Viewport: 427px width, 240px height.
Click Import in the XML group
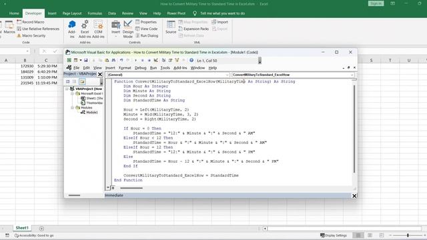(x=220, y=22)
